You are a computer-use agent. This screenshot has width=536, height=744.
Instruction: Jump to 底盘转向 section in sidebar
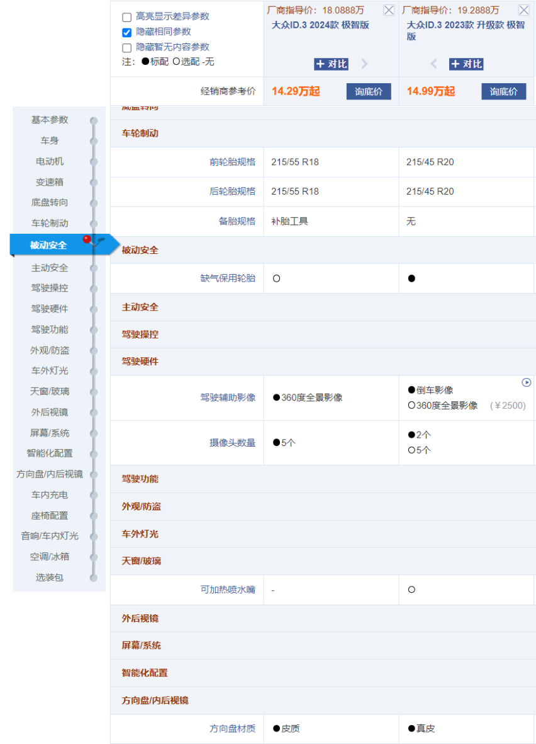pyautogui.click(x=50, y=203)
